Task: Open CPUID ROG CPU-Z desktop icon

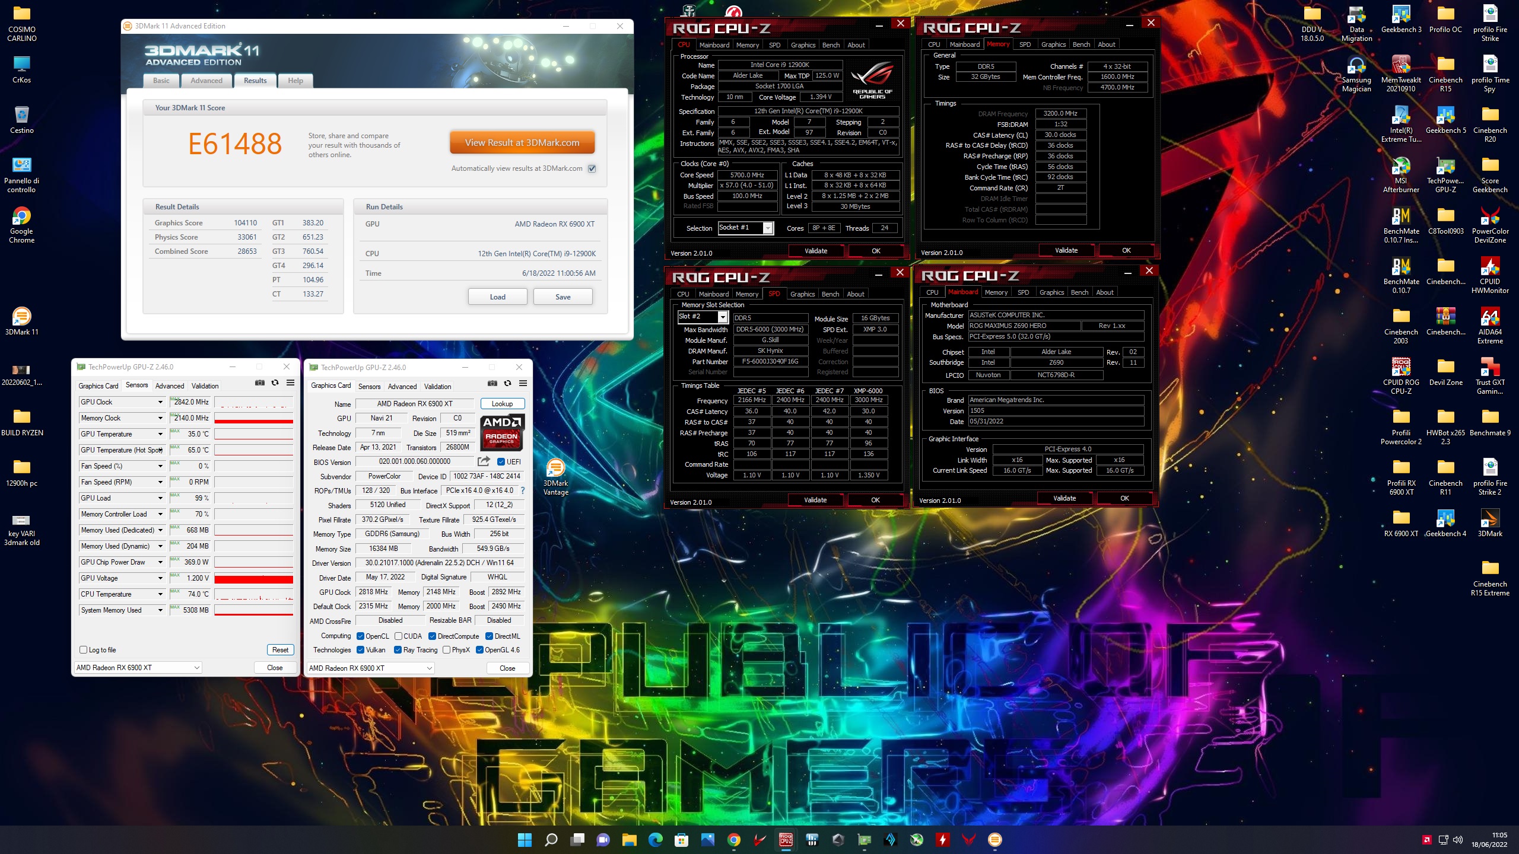Action: [x=1401, y=376]
